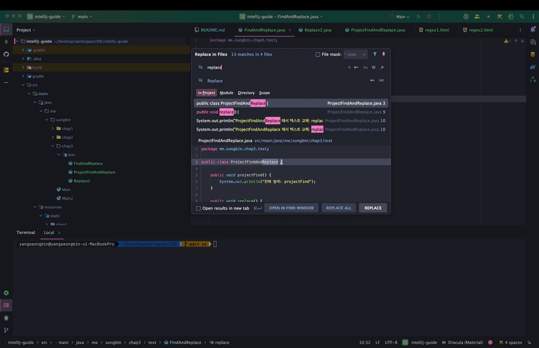This screenshot has height=348, width=539.
Task: Check Open results in new tab
Action: click(198, 208)
